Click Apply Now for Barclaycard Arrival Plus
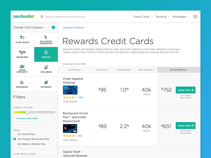Image resolution: width=211 pixels, height=158 pixels. [x=186, y=126]
